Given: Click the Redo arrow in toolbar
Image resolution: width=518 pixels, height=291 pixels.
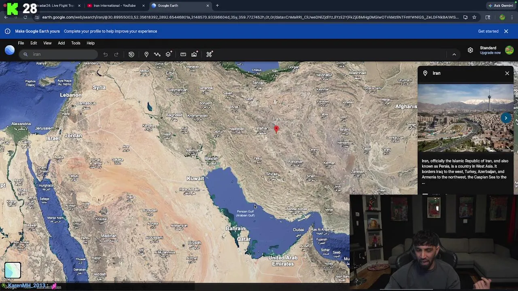Looking at the screenshot, I should tap(116, 54).
